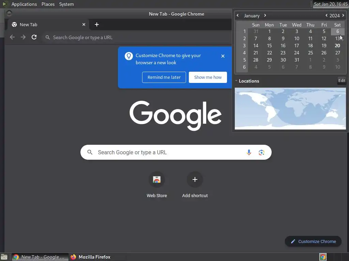Click magnifier icon in Google search box

(90, 152)
